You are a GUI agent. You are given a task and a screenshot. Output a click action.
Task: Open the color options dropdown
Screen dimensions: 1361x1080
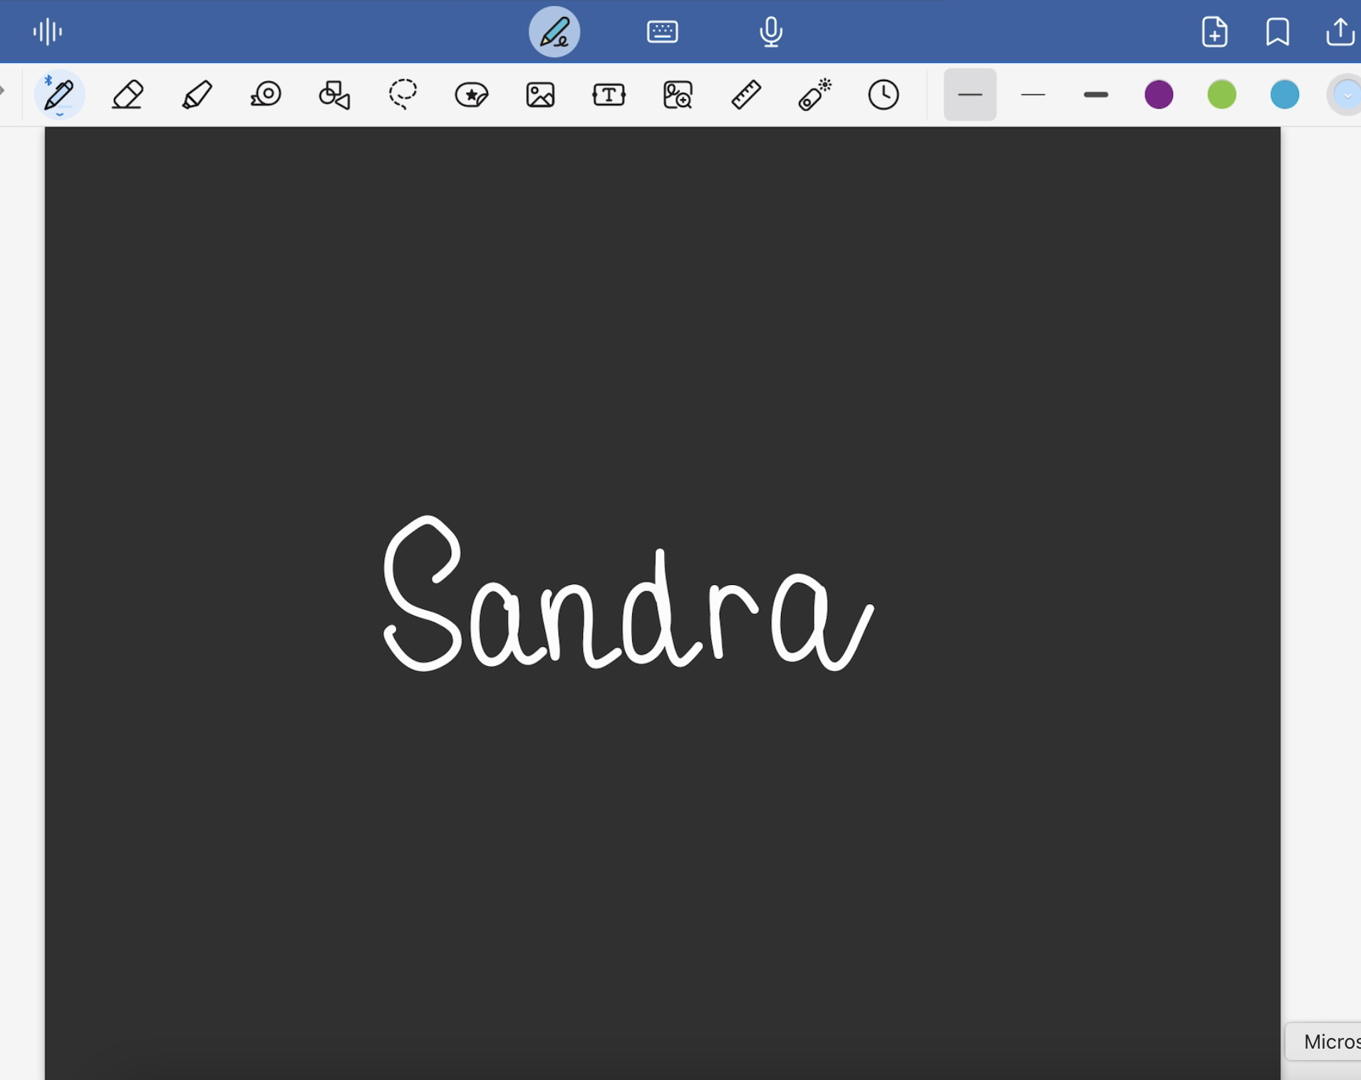[x=1346, y=95]
